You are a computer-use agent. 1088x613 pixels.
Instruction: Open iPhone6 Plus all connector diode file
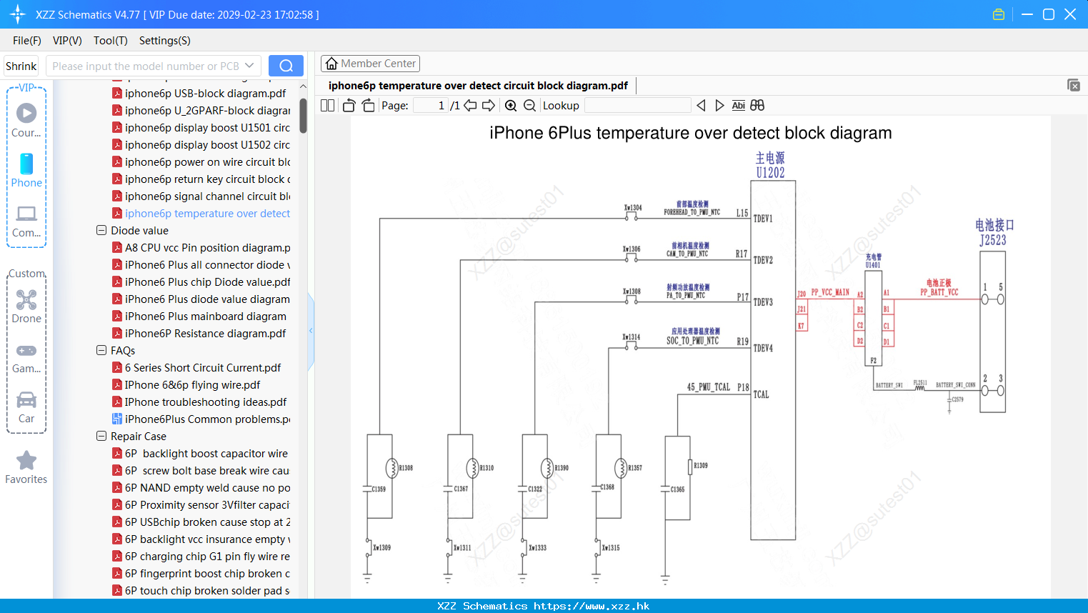click(x=201, y=265)
